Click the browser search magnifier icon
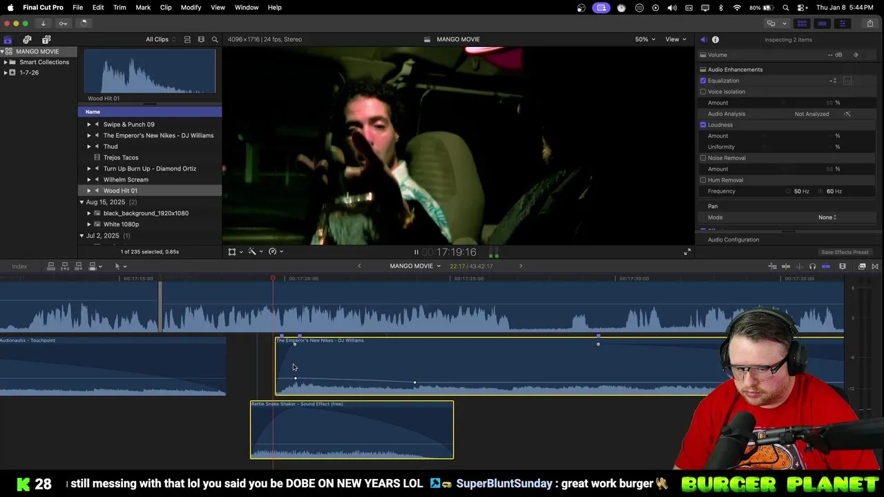This screenshot has width=884, height=497. click(x=215, y=39)
